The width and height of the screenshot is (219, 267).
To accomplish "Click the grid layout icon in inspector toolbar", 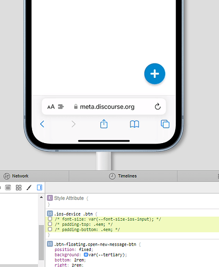I will (19, 187).
